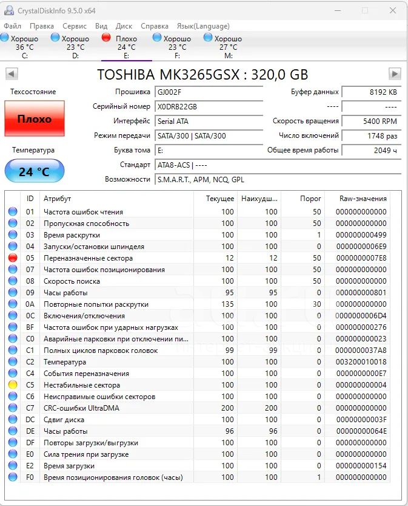
Task: Click the ATA8-ACS standard field
Action: tap(278, 165)
